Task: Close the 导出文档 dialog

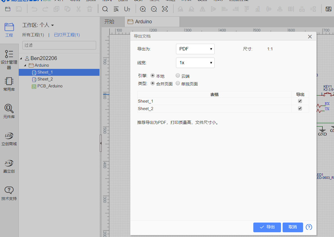Action: tap(310, 36)
